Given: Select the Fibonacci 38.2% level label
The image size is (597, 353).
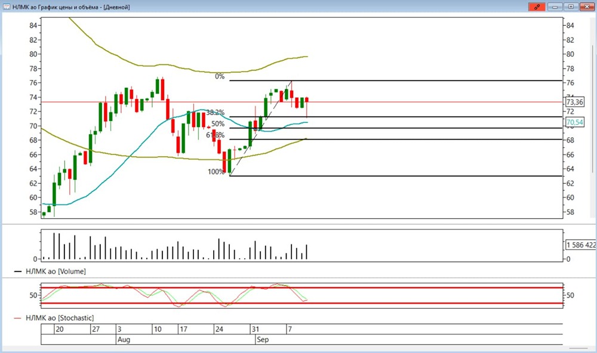Looking at the screenshot, I should (215, 113).
